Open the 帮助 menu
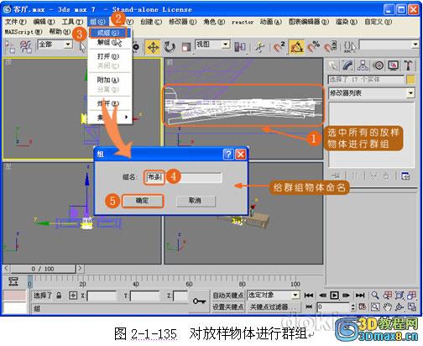Screen dimensions: 423x346 [60, 32]
